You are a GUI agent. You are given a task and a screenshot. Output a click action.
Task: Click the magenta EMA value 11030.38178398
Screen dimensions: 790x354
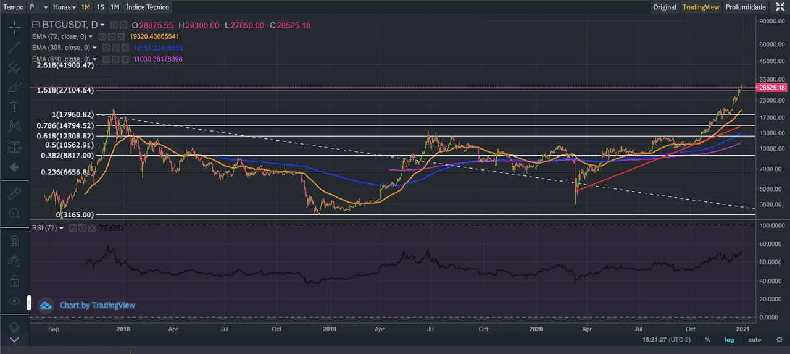[x=158, y=59]
